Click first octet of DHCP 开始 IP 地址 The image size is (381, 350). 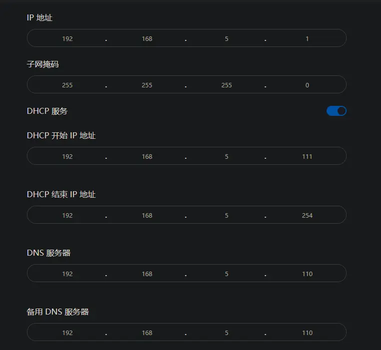tap(67, 156)
